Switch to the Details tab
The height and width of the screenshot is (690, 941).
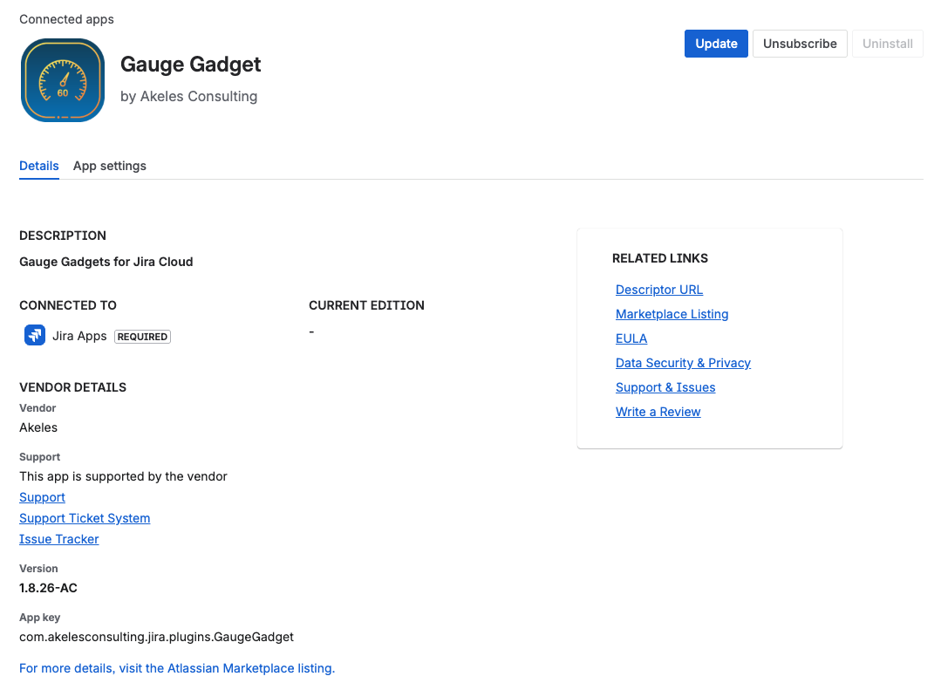click(x=39, y=166)
